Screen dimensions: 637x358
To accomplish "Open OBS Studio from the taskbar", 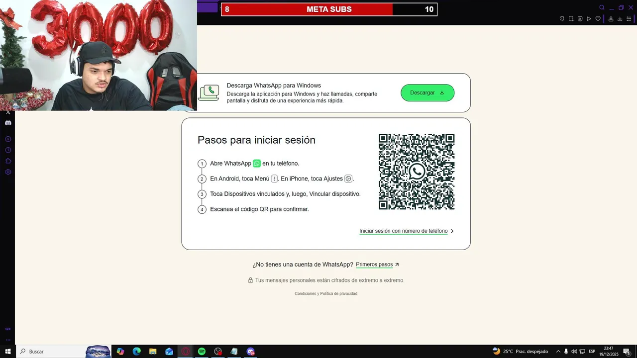I will pos(218,352).
